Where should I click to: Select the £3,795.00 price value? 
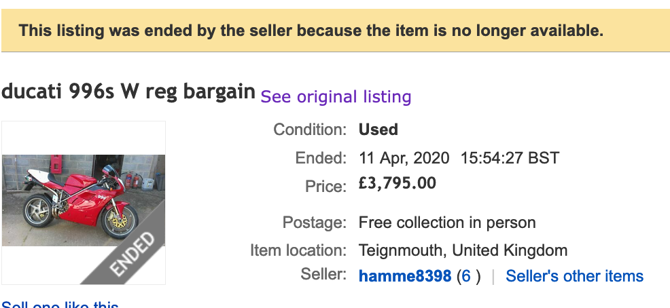398,183
